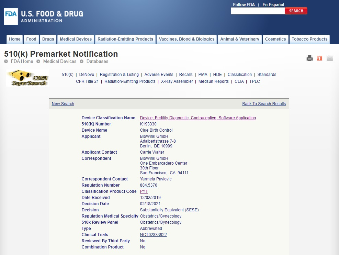Go to FDA Home breadcrumb
Image resolution: width=339 pixels, height=255 pixels.
coord(22,62)
